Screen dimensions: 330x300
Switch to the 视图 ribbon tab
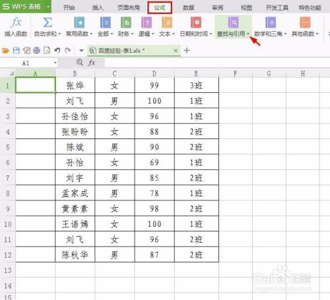[x=246, y=8]
